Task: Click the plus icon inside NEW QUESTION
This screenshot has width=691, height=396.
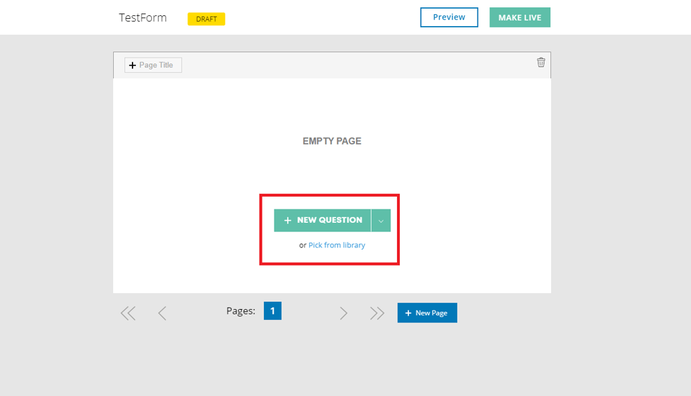Action: (288, 220)
